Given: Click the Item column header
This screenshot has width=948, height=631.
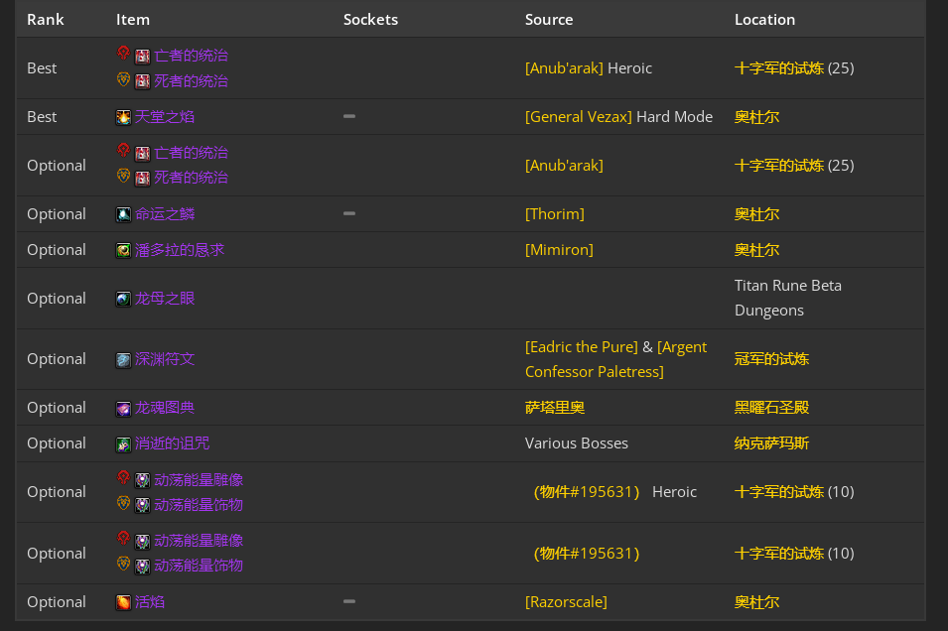Looking at the screenshot, I should (x=133, y=19).
